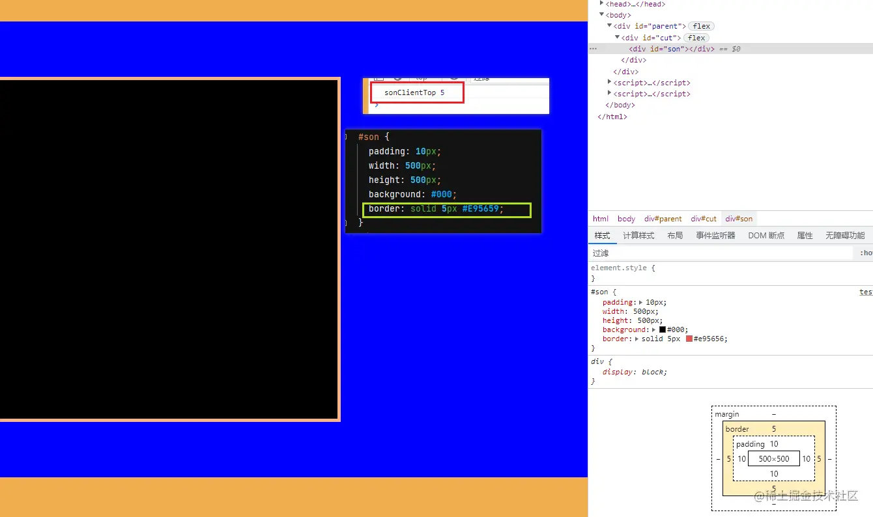Toggle flex badge on parent div

pos(702,26)
